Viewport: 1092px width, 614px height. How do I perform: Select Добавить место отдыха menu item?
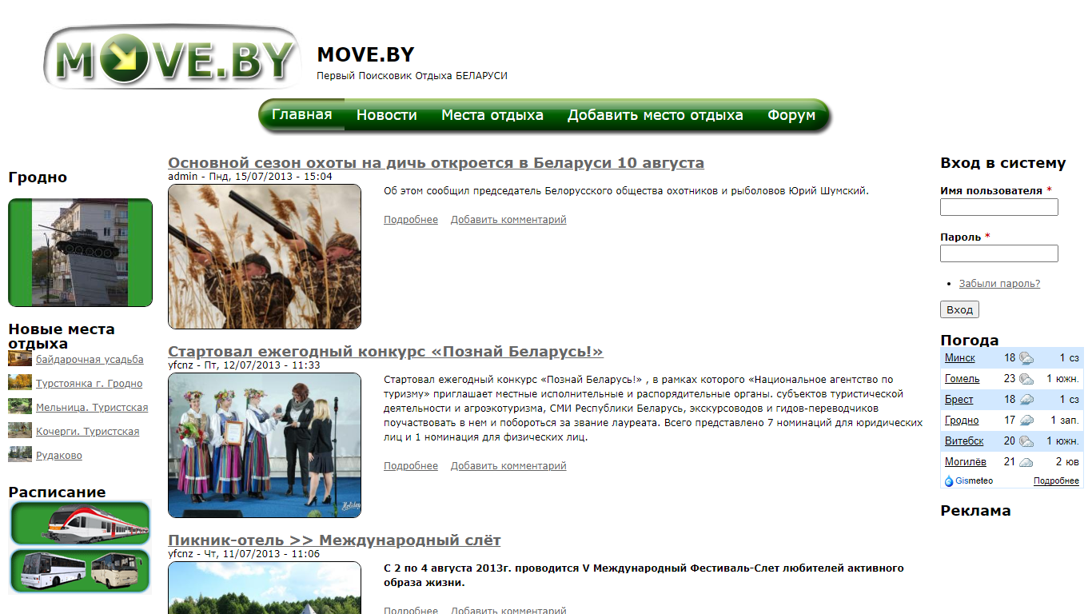tap(656, 115)
